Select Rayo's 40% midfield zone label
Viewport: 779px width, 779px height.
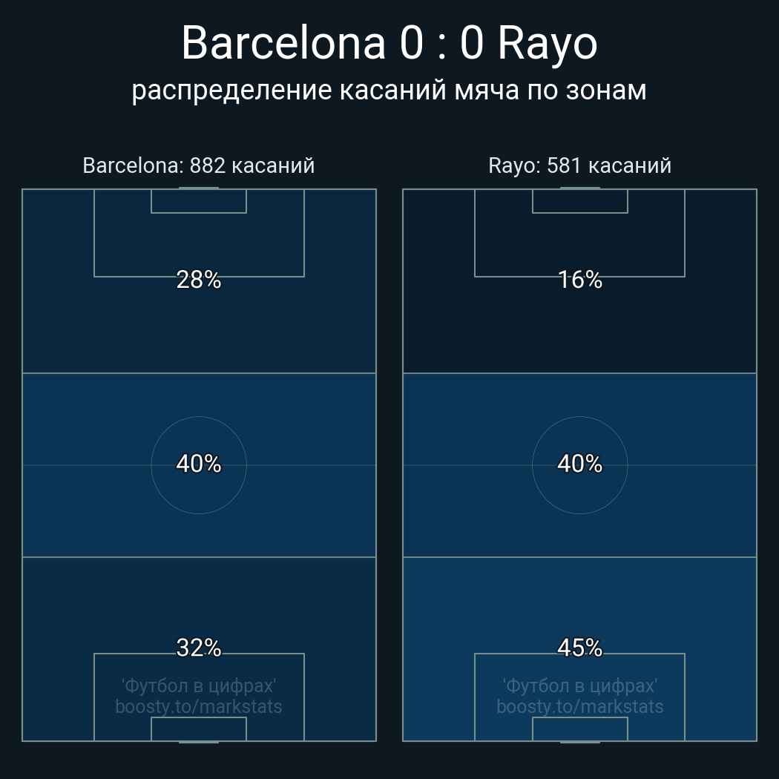579,464
